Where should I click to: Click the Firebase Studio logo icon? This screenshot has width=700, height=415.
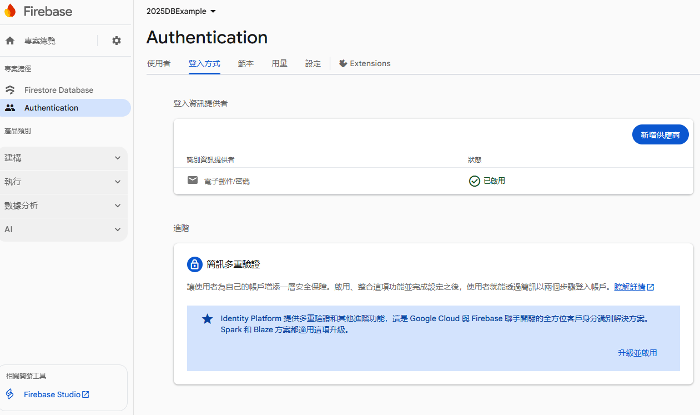pyautogui.click(x=10, y=394)
